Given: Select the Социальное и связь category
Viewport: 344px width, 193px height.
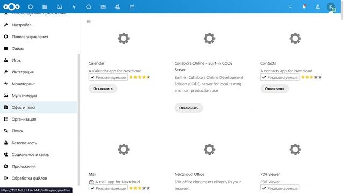Looking at the screenshot, I should [x=39, y=155].
